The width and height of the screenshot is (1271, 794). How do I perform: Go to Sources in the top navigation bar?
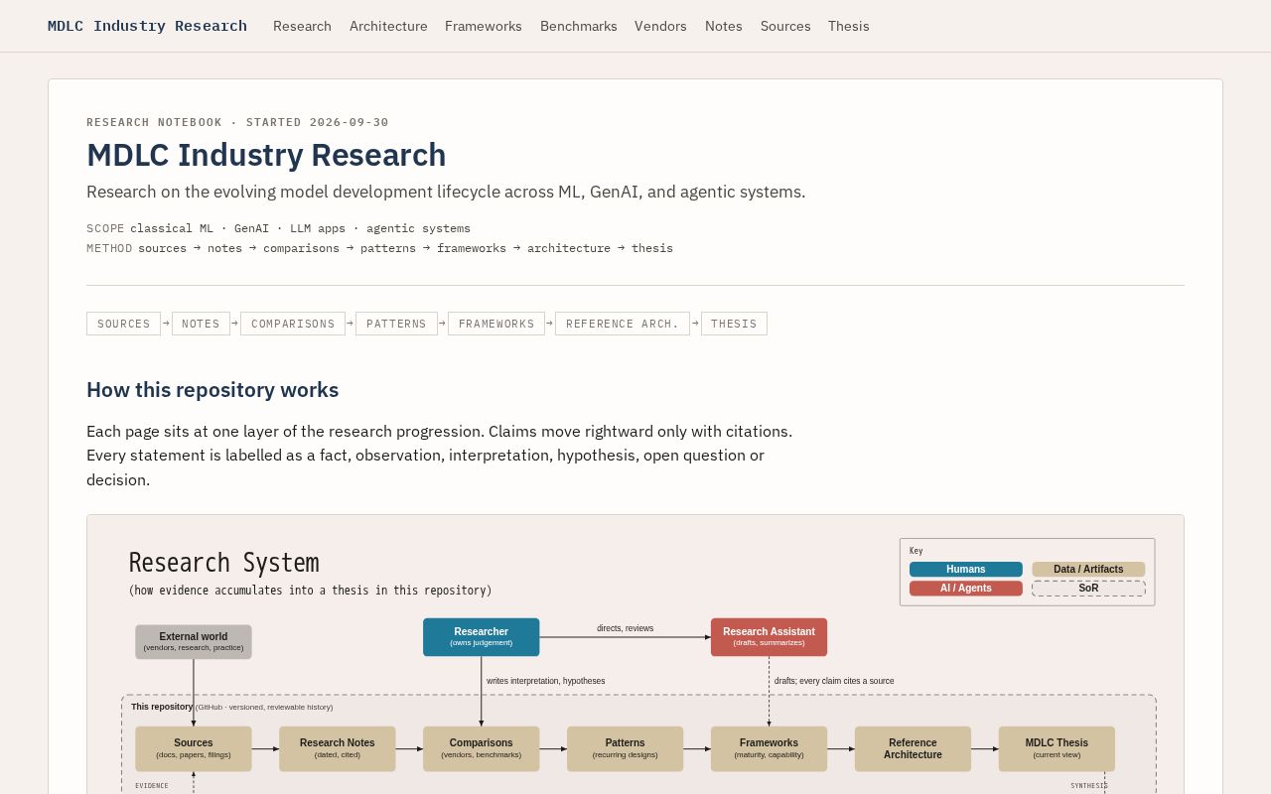tap(785, 26)
